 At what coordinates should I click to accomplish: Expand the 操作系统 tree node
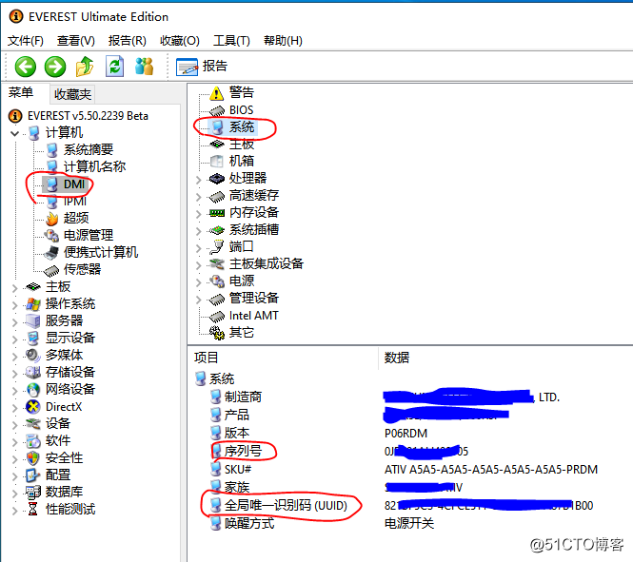(x=15, y=305)
